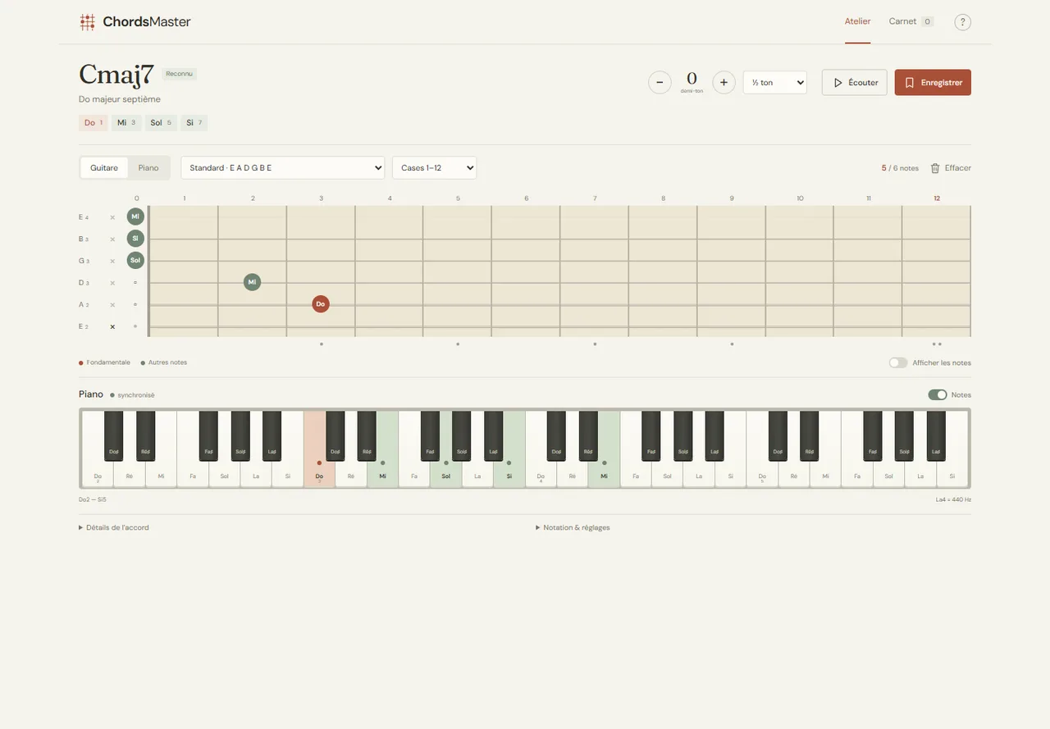Toggle the Afficher les notes switch
Image resolution: width=1050 pixels, height=729 pixels.
click(x=898, y=362)
